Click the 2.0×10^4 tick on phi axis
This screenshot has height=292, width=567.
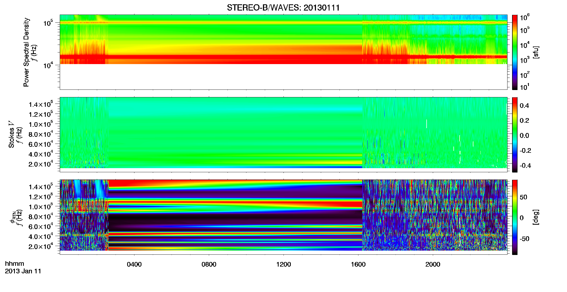tap(41, 246)
